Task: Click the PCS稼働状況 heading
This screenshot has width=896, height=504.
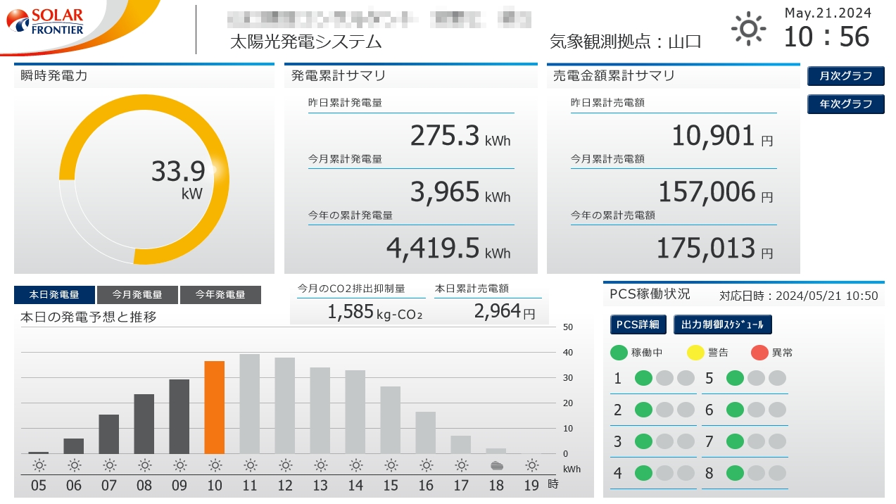Action: [x=650, y=294]
